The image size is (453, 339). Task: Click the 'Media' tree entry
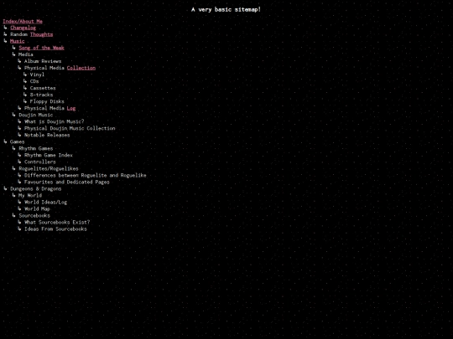pos(26,54)
